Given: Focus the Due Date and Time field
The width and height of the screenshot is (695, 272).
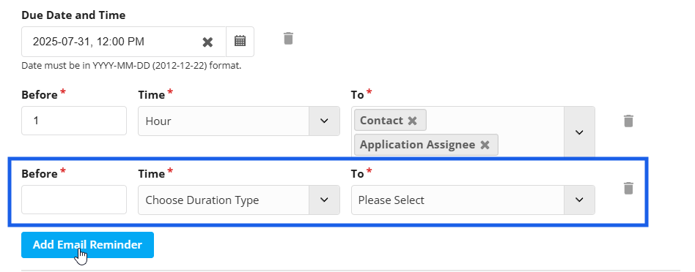Looking at the screenshot, I should [124, 42].
